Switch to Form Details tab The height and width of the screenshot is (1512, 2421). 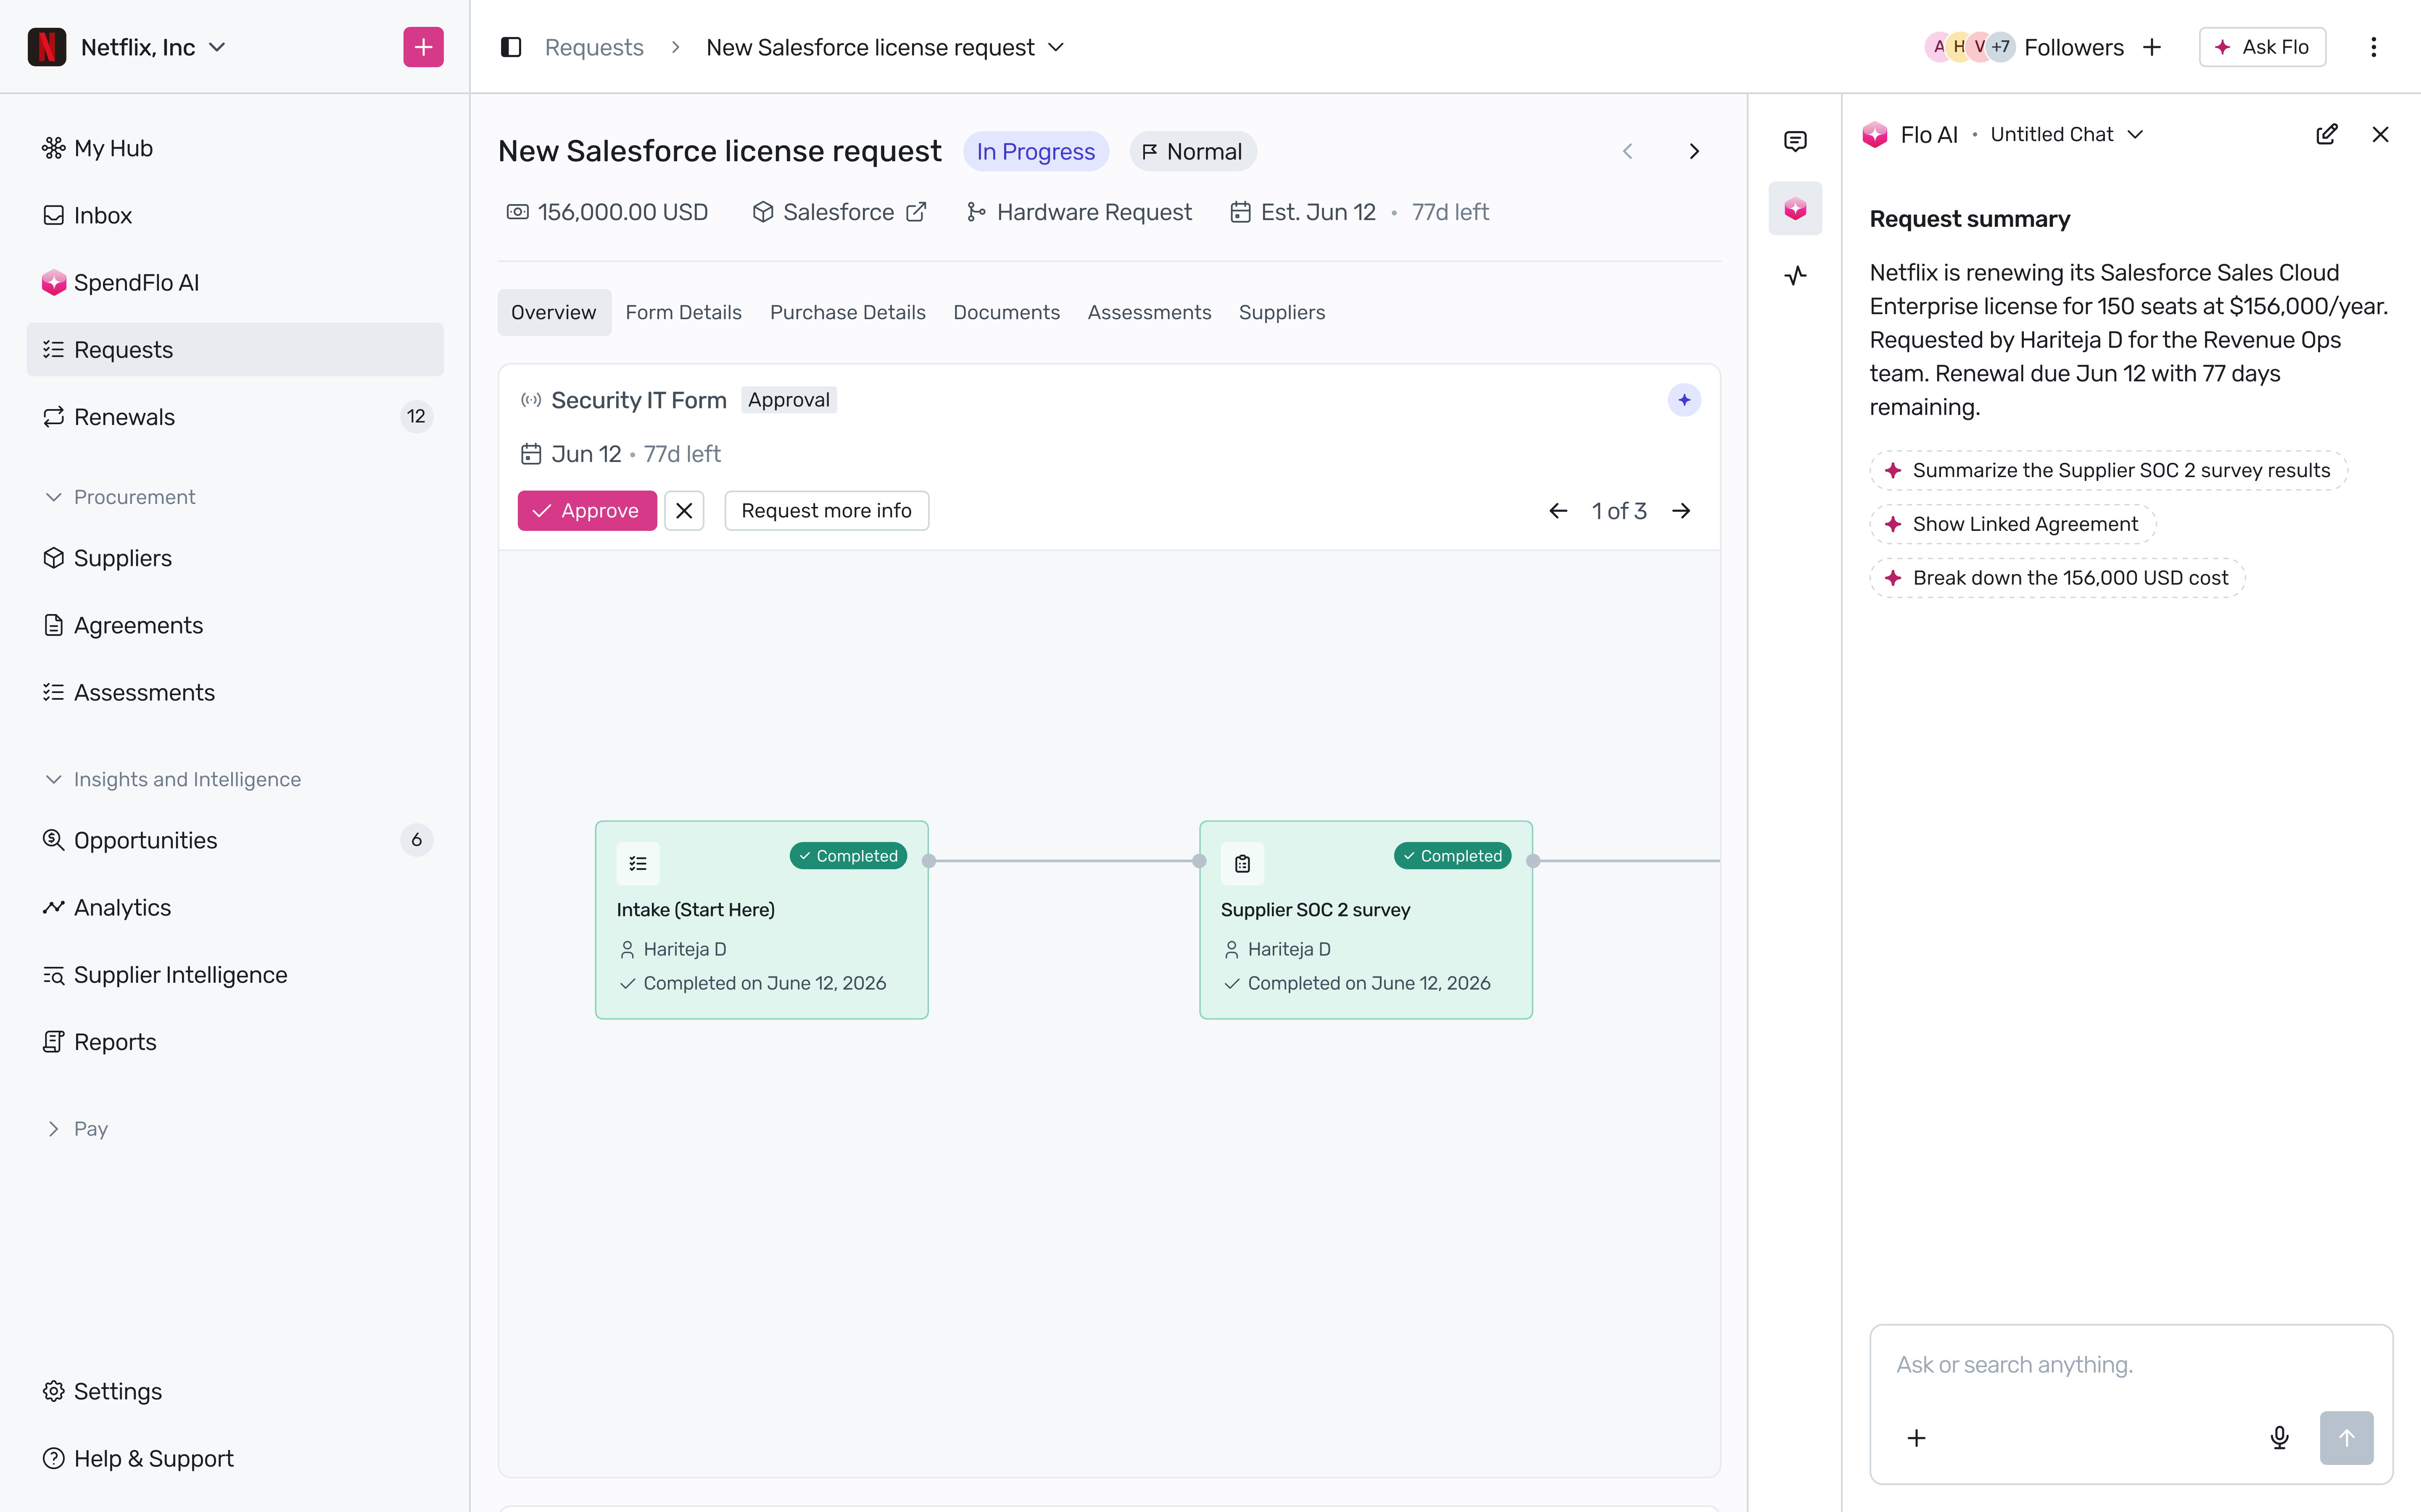[683, 312]
